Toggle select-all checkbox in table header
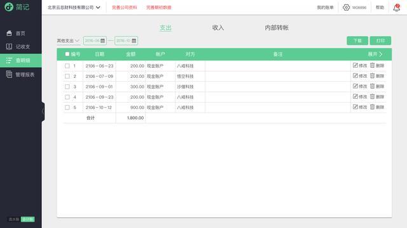Viewport: 407px width, 228px height. click(67, 54)
